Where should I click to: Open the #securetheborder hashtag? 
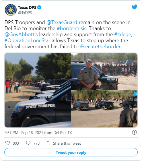[x=100, y=46]
